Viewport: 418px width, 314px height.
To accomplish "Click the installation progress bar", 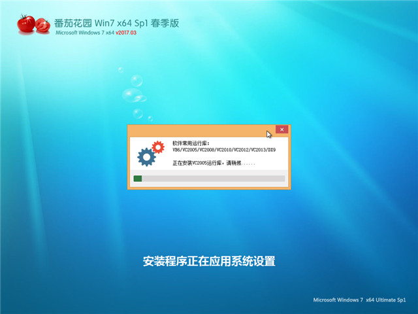I will (209, 179).
